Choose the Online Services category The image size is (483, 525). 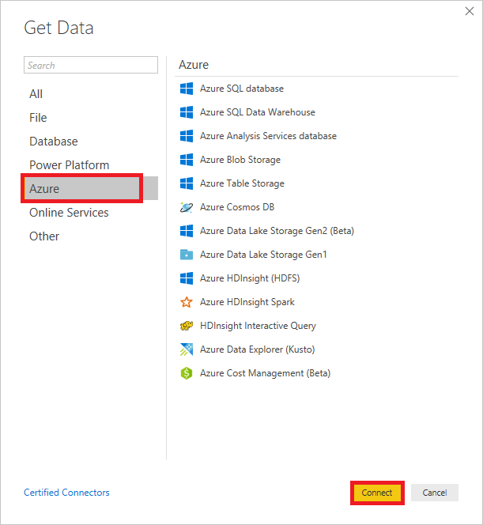[70, 213]
